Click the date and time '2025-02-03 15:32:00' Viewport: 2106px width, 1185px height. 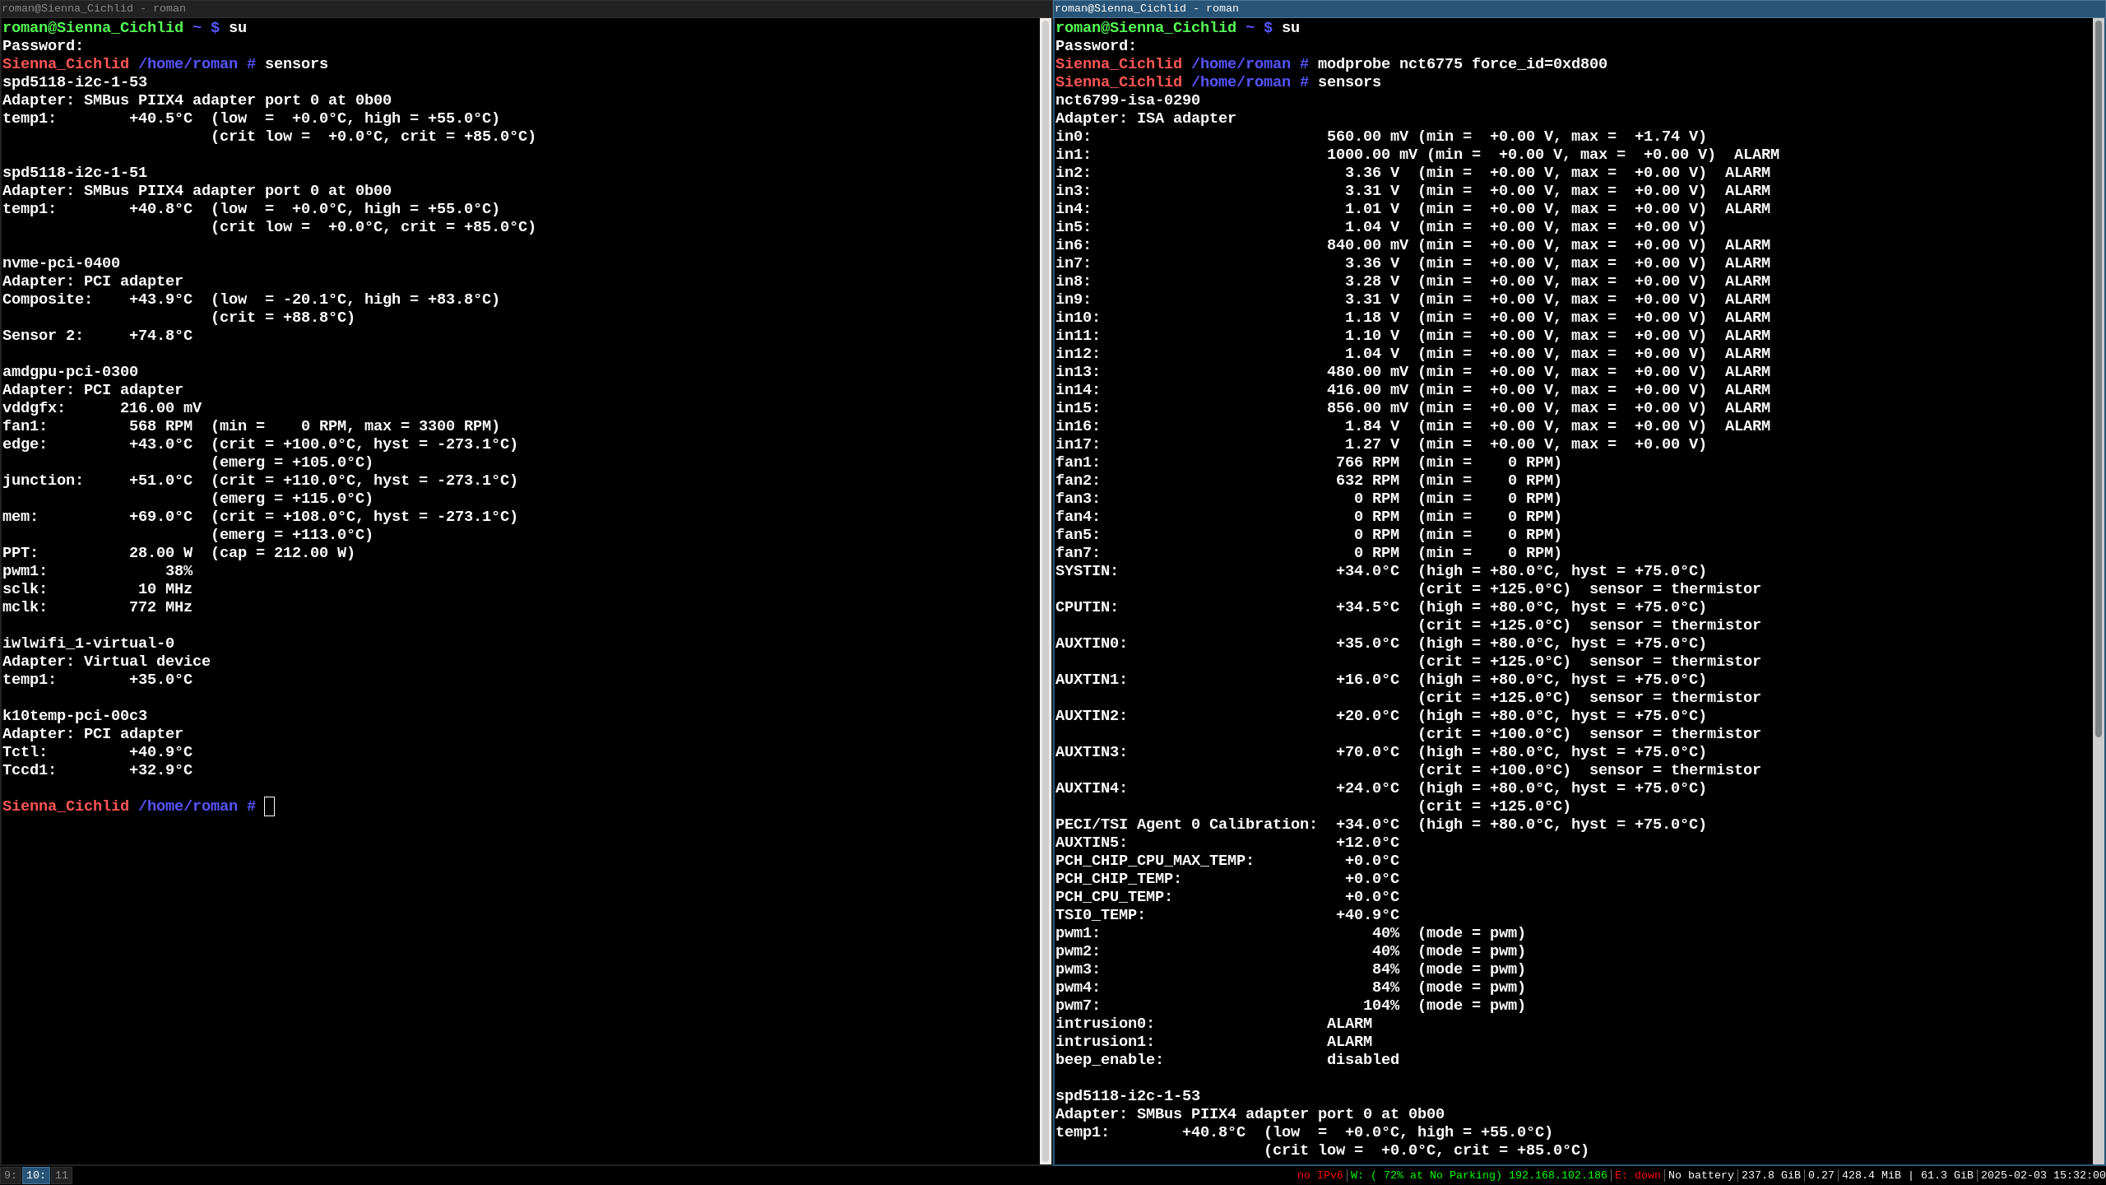pos(2043,1175)
